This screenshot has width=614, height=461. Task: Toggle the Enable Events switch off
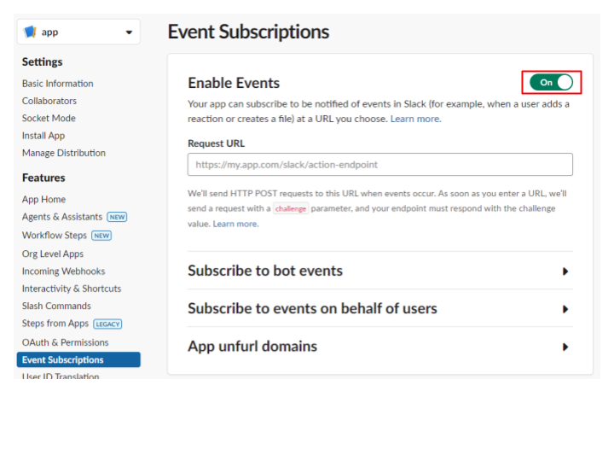(x=551, y=82)
